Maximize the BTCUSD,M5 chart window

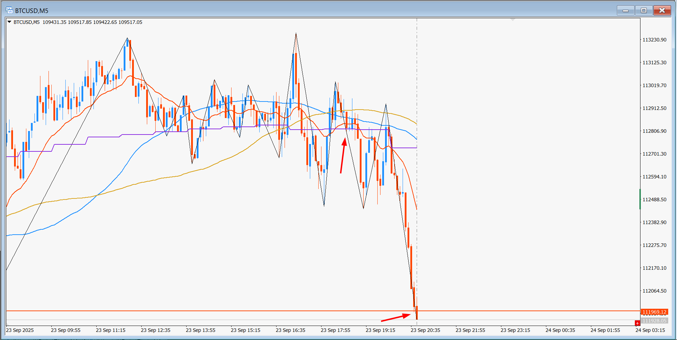click(x=644, y=11)
